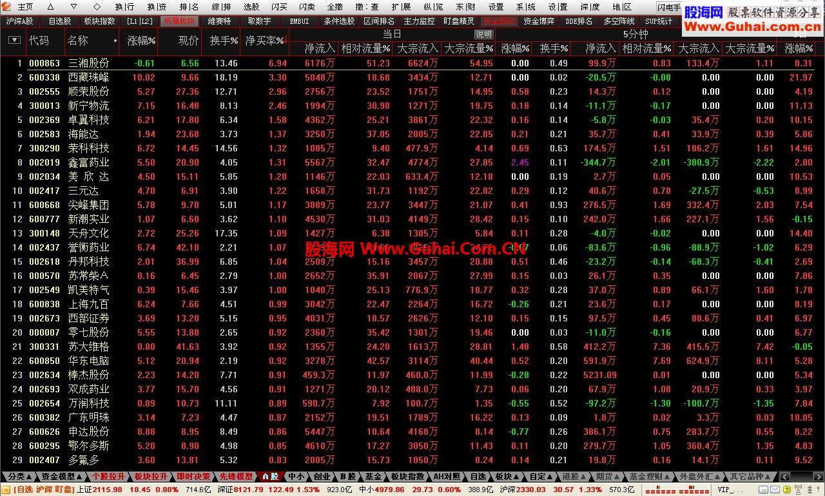Switch to the 区间排名 tab

click(379, 21)
